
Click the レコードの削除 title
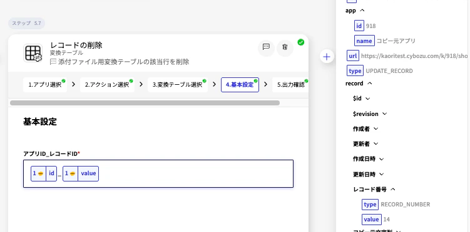[76, 45]
